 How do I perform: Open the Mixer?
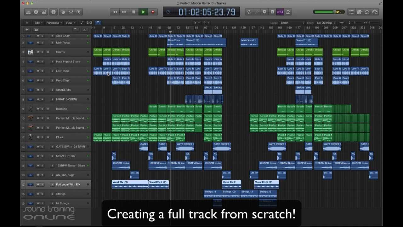click(71, 12)
